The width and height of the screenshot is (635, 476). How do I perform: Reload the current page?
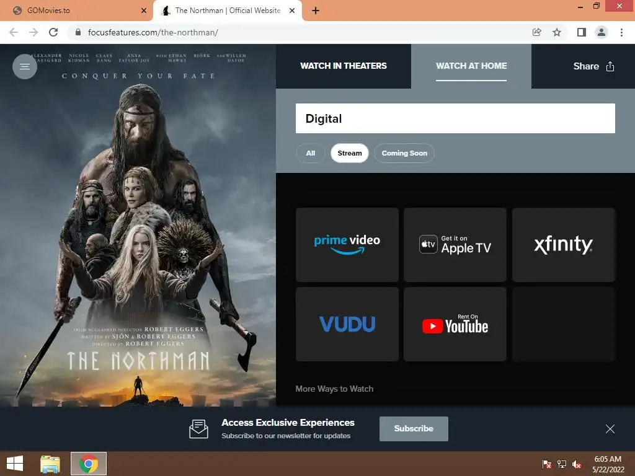click(53, 32)
